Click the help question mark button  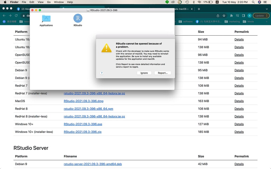click(x=102, y=73)
